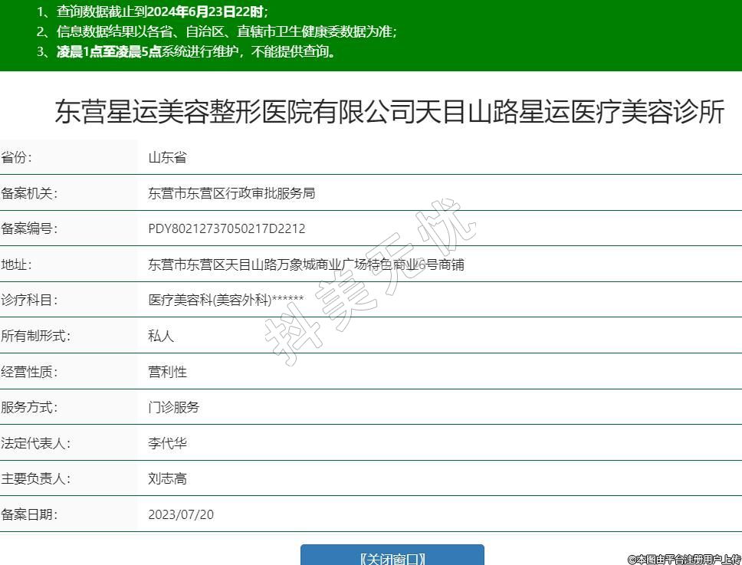Click the main responsible person 刘志高

coord(167,479)
